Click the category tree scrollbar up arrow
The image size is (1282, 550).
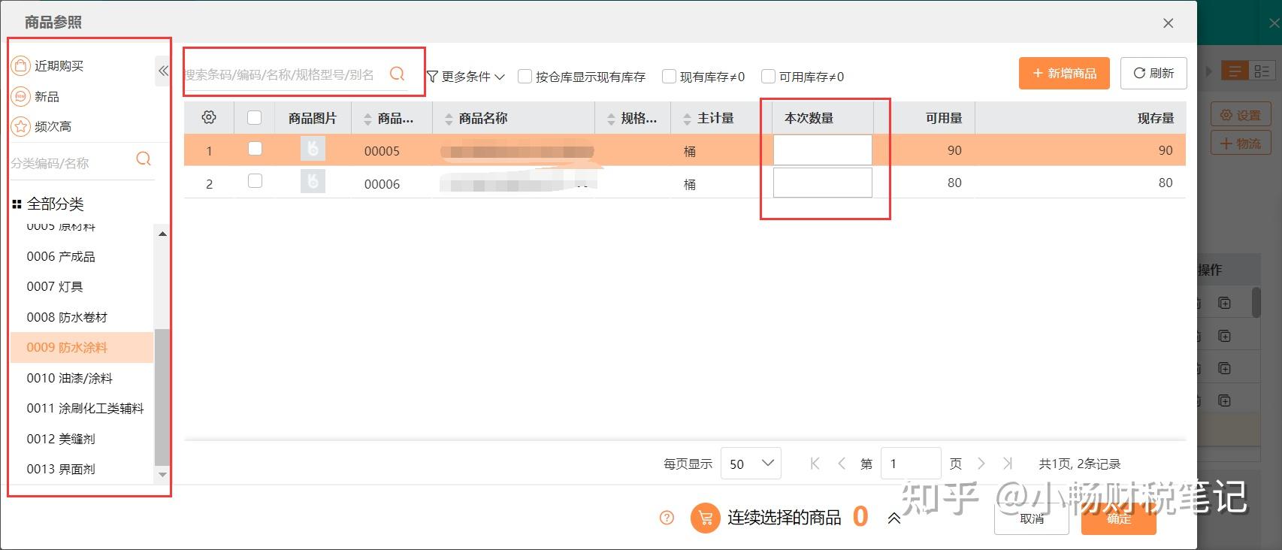pos(162,234)
